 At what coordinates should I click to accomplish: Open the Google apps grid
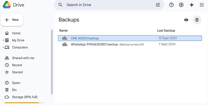[202, 5]
